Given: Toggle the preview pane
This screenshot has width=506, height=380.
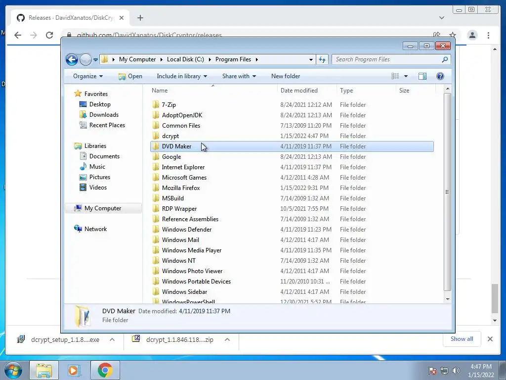Looking at the screenshot, I should click(422, 76).
